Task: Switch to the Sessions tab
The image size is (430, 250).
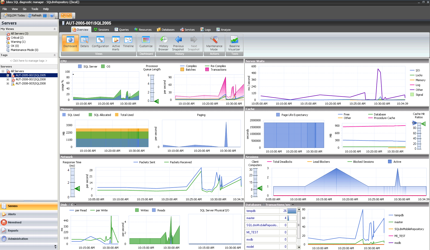Action: [x=102, y=29]
